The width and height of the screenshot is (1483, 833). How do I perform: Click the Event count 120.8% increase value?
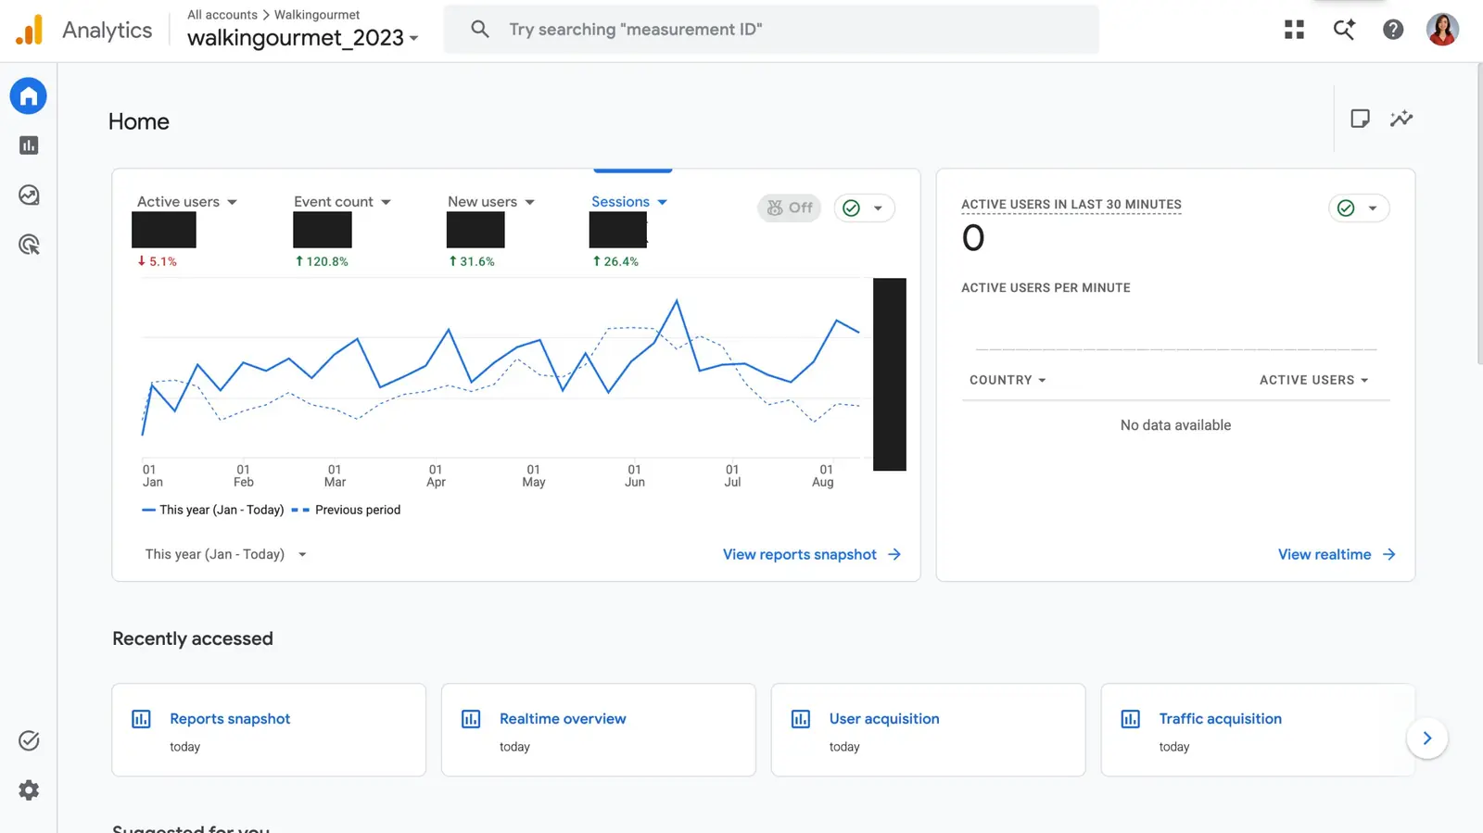tap(322, 261)
